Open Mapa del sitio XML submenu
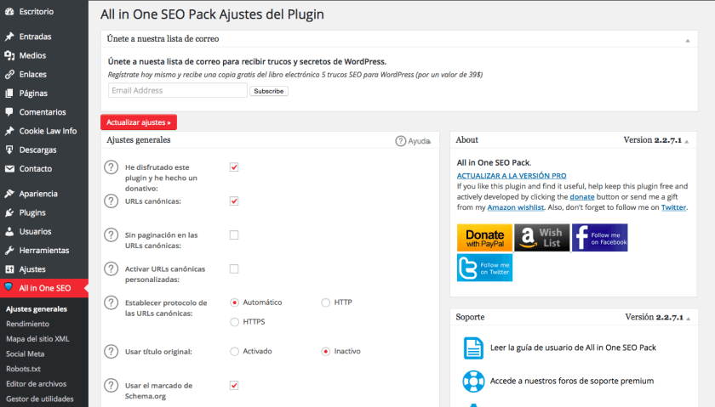 tap(37, 339)
